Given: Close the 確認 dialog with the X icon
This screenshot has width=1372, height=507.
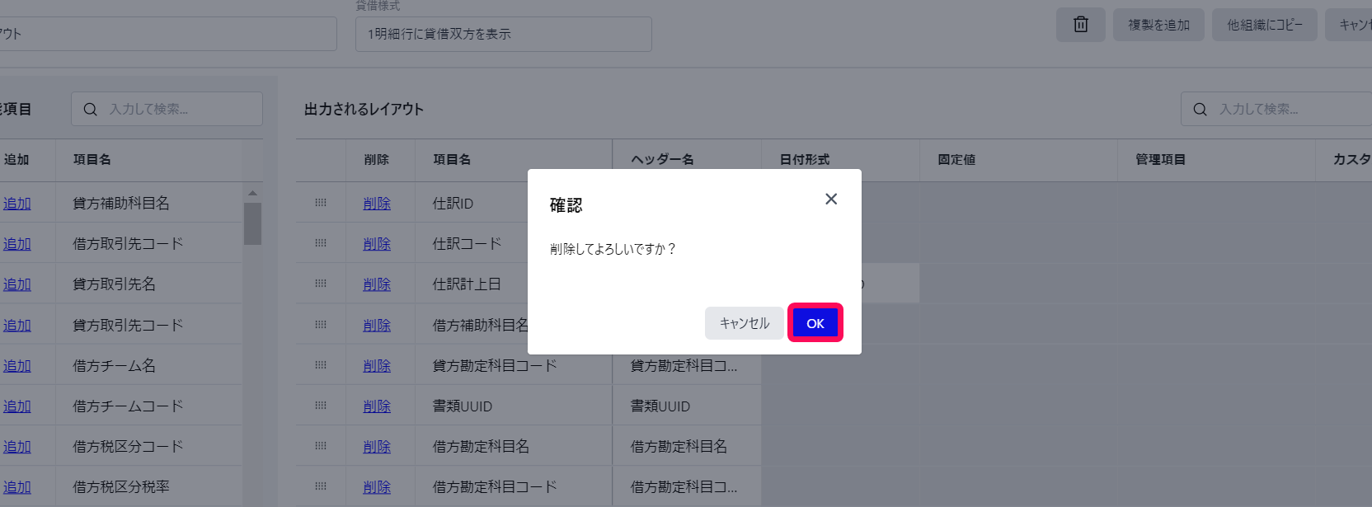Looking at the screenshot, I should pos(831,199).
